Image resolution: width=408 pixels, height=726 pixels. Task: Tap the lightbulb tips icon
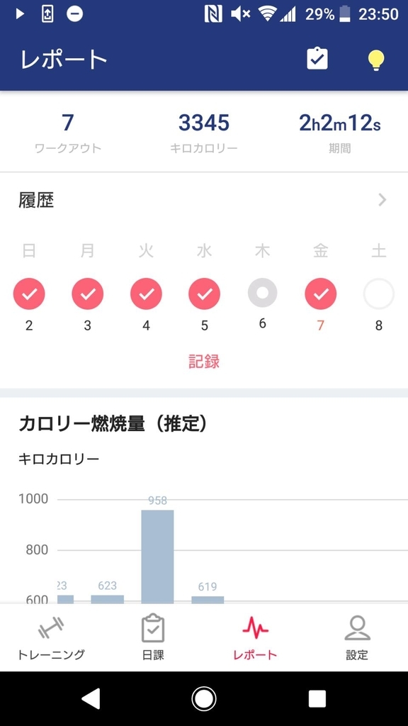pos(375,60)
